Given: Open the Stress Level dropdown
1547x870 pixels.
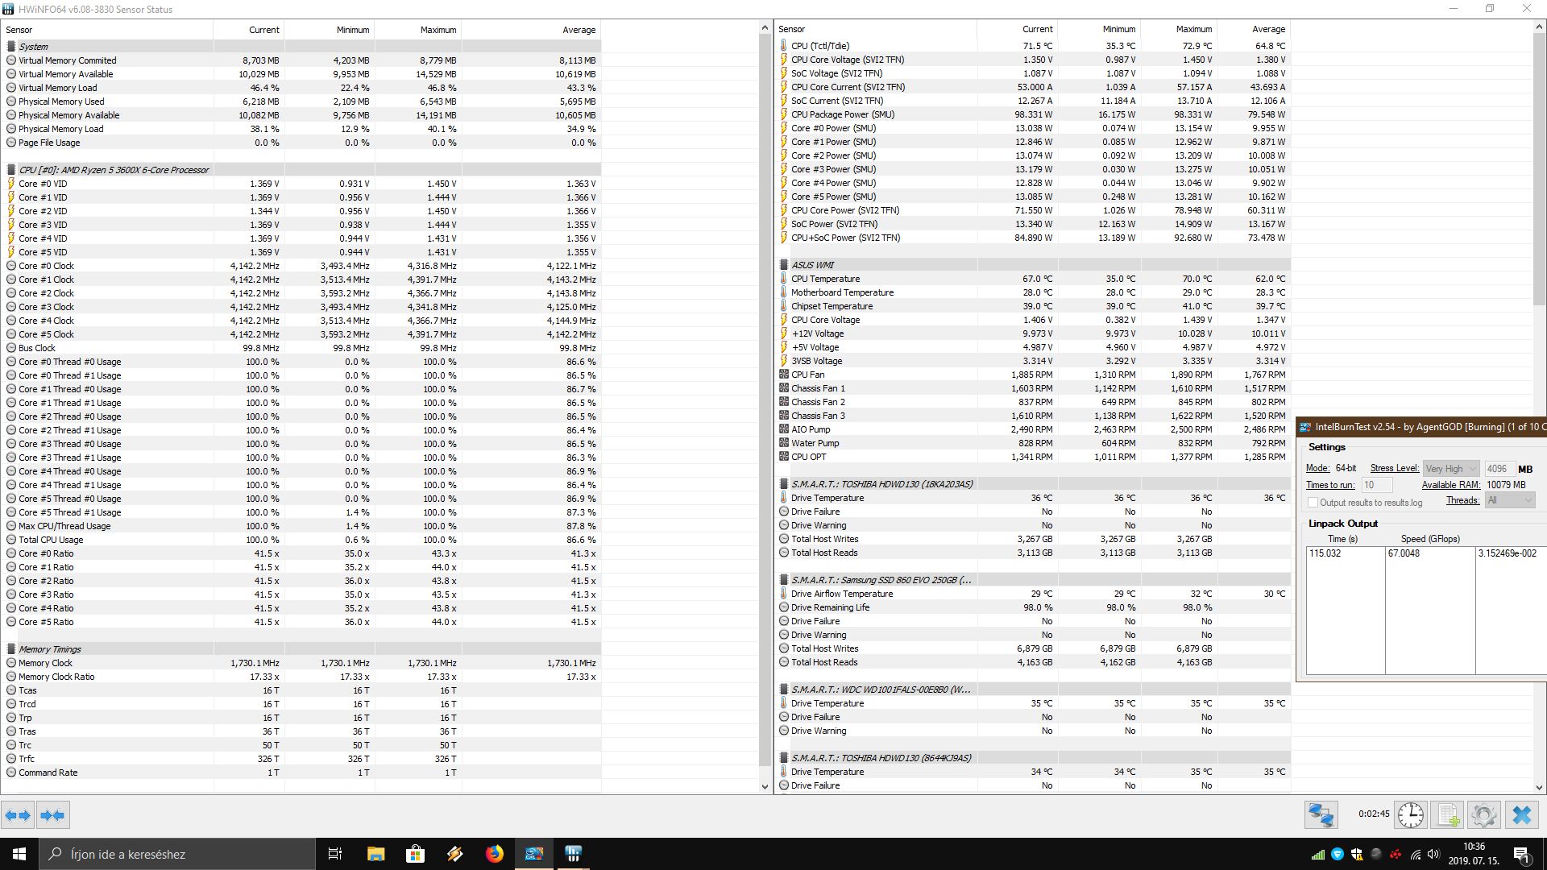Looking at the screenshot, I should pyautogui.click(x=1451, y=469).
